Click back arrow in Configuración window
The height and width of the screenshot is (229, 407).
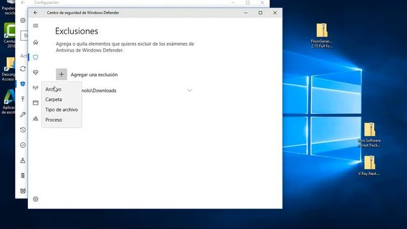23,3
